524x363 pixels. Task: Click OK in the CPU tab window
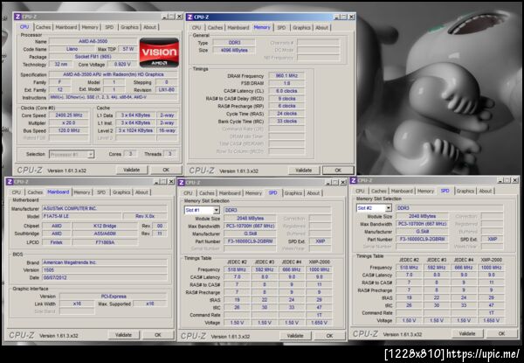(x=166, y=170)
